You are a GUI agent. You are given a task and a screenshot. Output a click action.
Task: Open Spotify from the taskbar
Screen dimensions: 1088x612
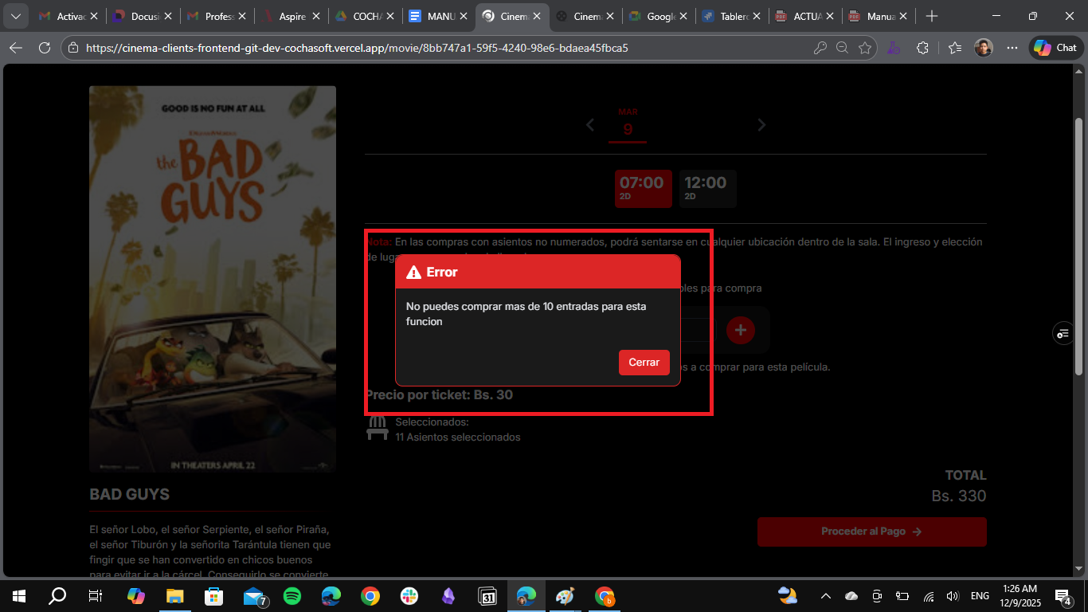pos(292,595)
